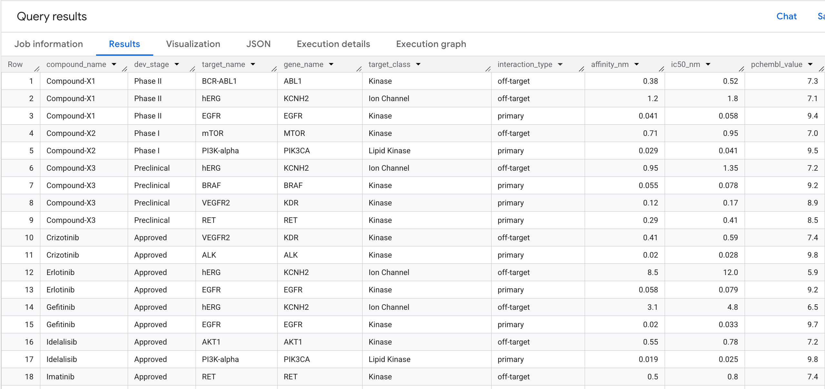
Task: Open the Job information tab
Action: point(49,44)
